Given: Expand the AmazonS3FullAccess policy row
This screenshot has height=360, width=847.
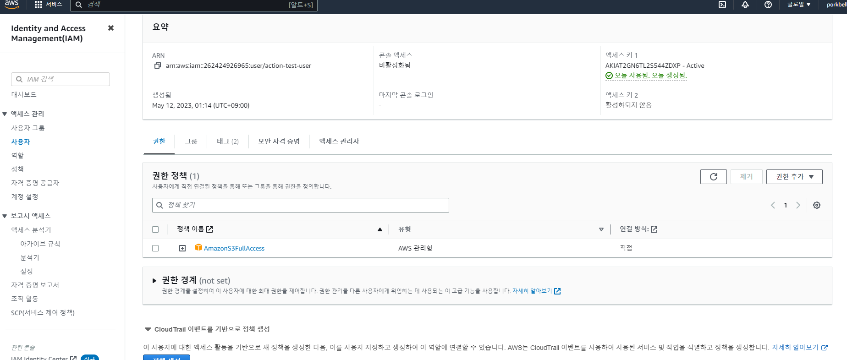Looking at the screenshot, I should pyautogui.click(x=182, y=248).
